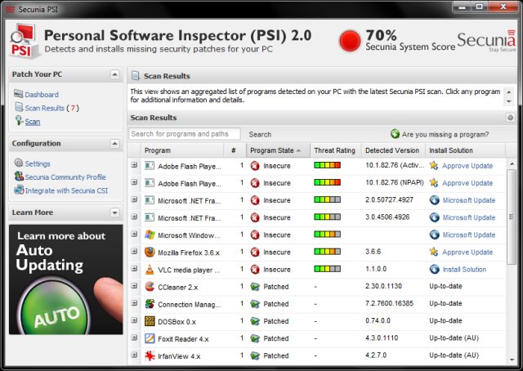Click threat rating bar of Microsoft Windows row
This screenshot has width=523, height=371.
pos(327,235)
